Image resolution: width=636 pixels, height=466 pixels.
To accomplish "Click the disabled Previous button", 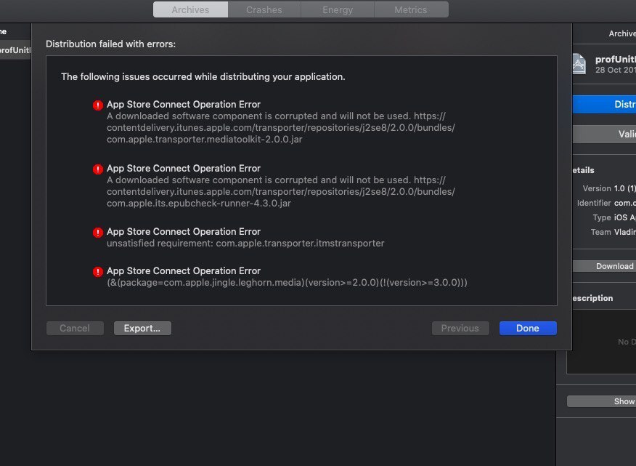I will tap(460, 329).
